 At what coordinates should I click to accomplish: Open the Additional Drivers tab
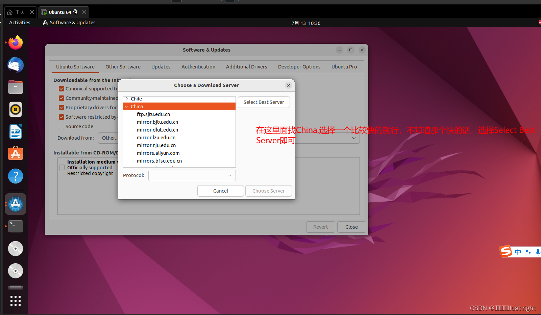[246, 66]
